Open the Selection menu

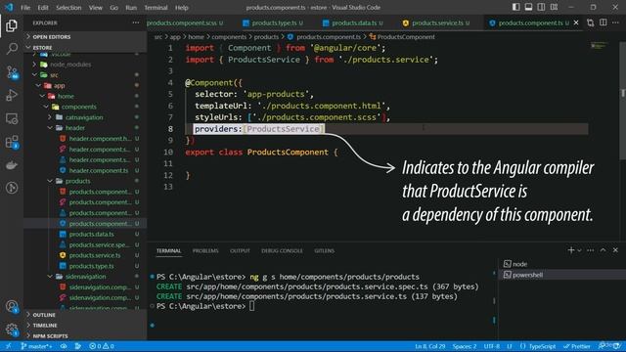point(68,8)
